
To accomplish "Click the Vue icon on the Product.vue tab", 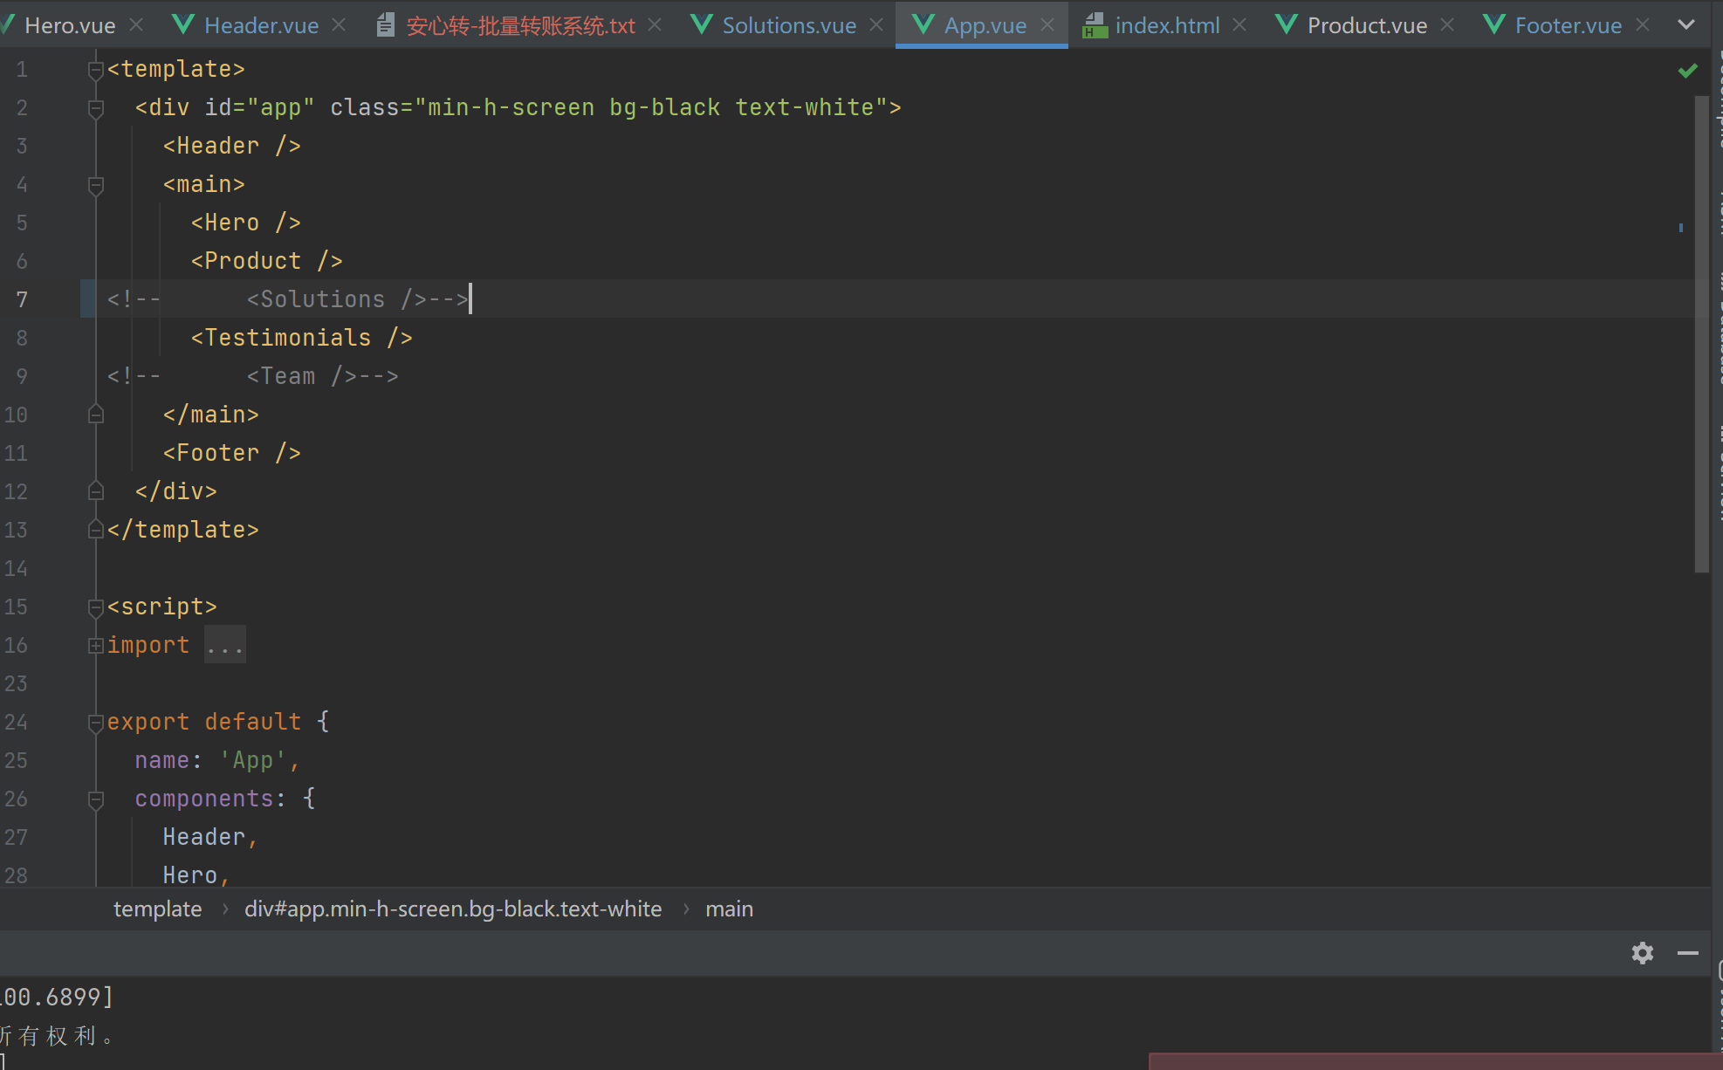I will coord(1286,25).
